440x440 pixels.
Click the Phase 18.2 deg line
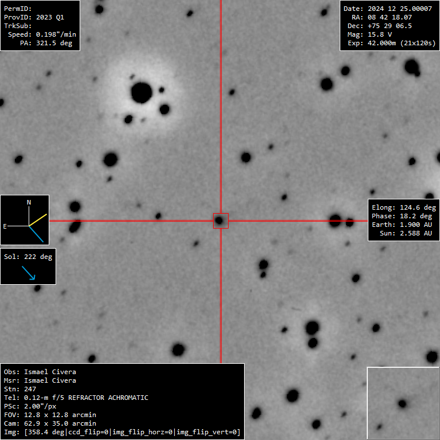tap(404, 216)
